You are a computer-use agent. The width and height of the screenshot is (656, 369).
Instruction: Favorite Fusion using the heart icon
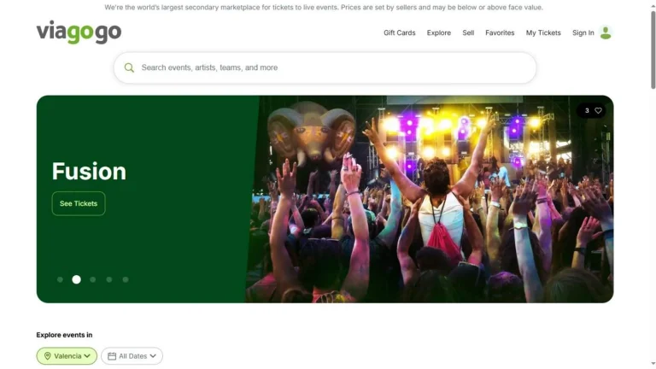pos(598,110)
